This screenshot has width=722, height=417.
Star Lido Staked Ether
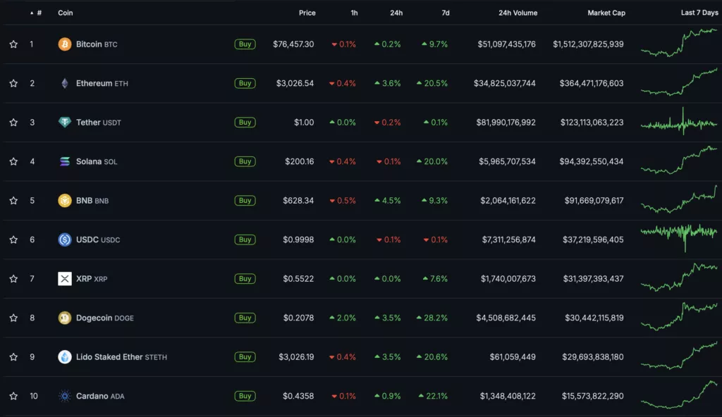pyautogui.click(x=13, y=356)
